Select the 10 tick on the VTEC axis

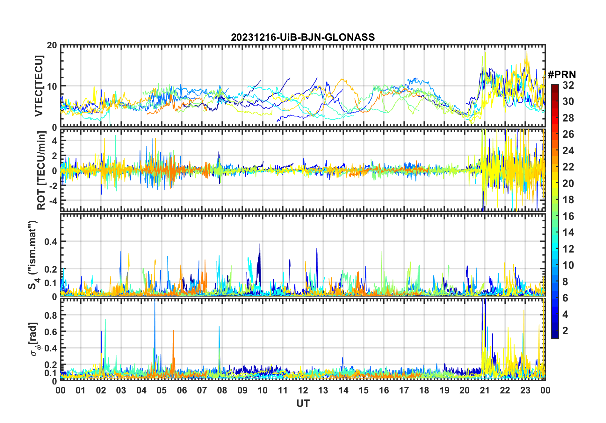(x=52, y=86)
